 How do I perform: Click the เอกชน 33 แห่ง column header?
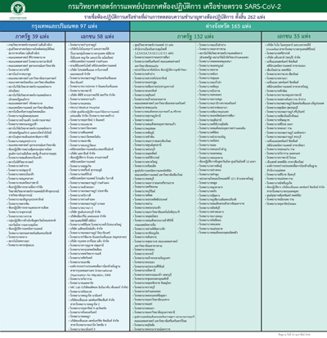[x=294, y=37]
